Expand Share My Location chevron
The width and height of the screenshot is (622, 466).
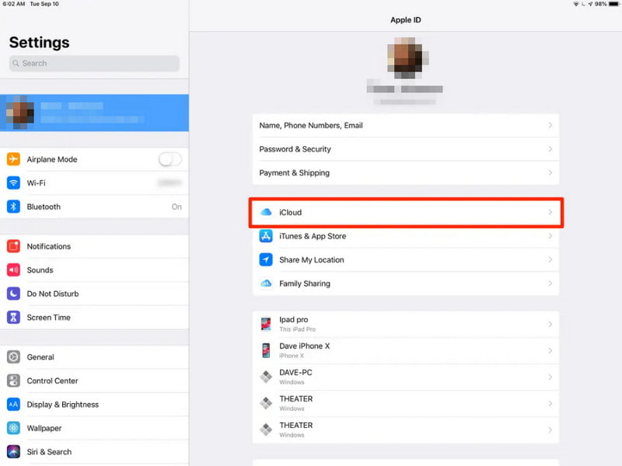550,260
